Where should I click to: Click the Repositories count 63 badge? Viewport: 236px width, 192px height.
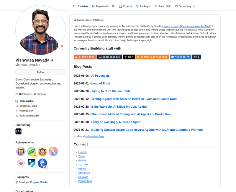coord(113,6)
